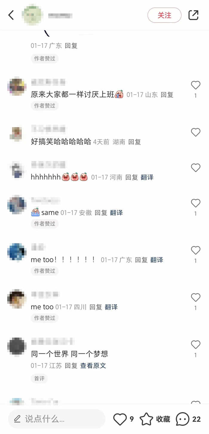
Task: Reply to the 好搞笑哈哈哈哈哈 comment
Action: [135, 142]
